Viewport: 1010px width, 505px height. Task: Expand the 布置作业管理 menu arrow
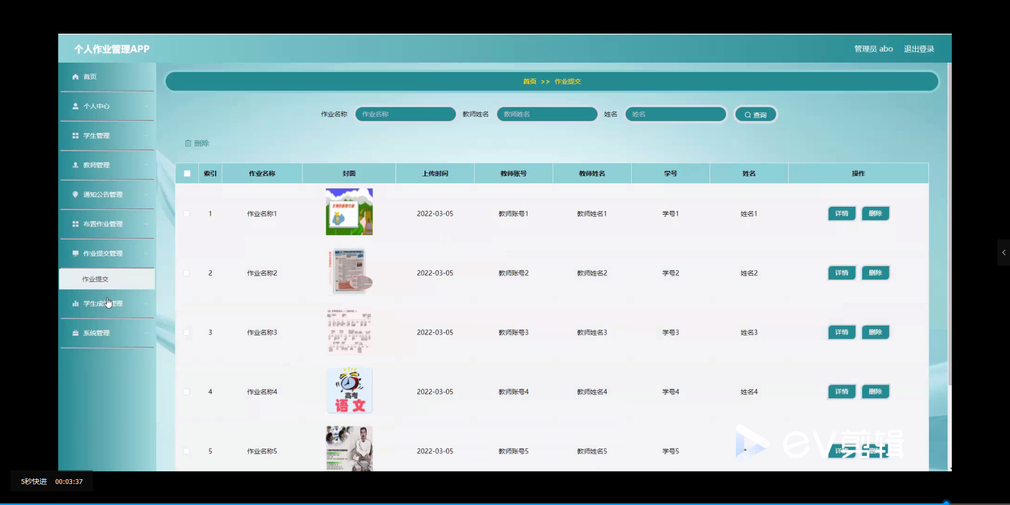click(x=146, y=224)
